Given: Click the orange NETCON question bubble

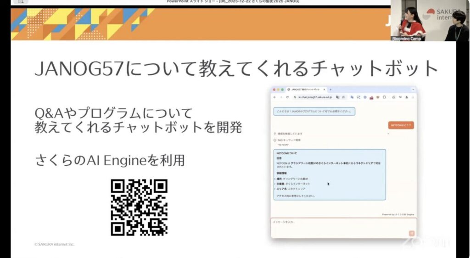Looking at the screenshot, I should click(x=401, y=125).
